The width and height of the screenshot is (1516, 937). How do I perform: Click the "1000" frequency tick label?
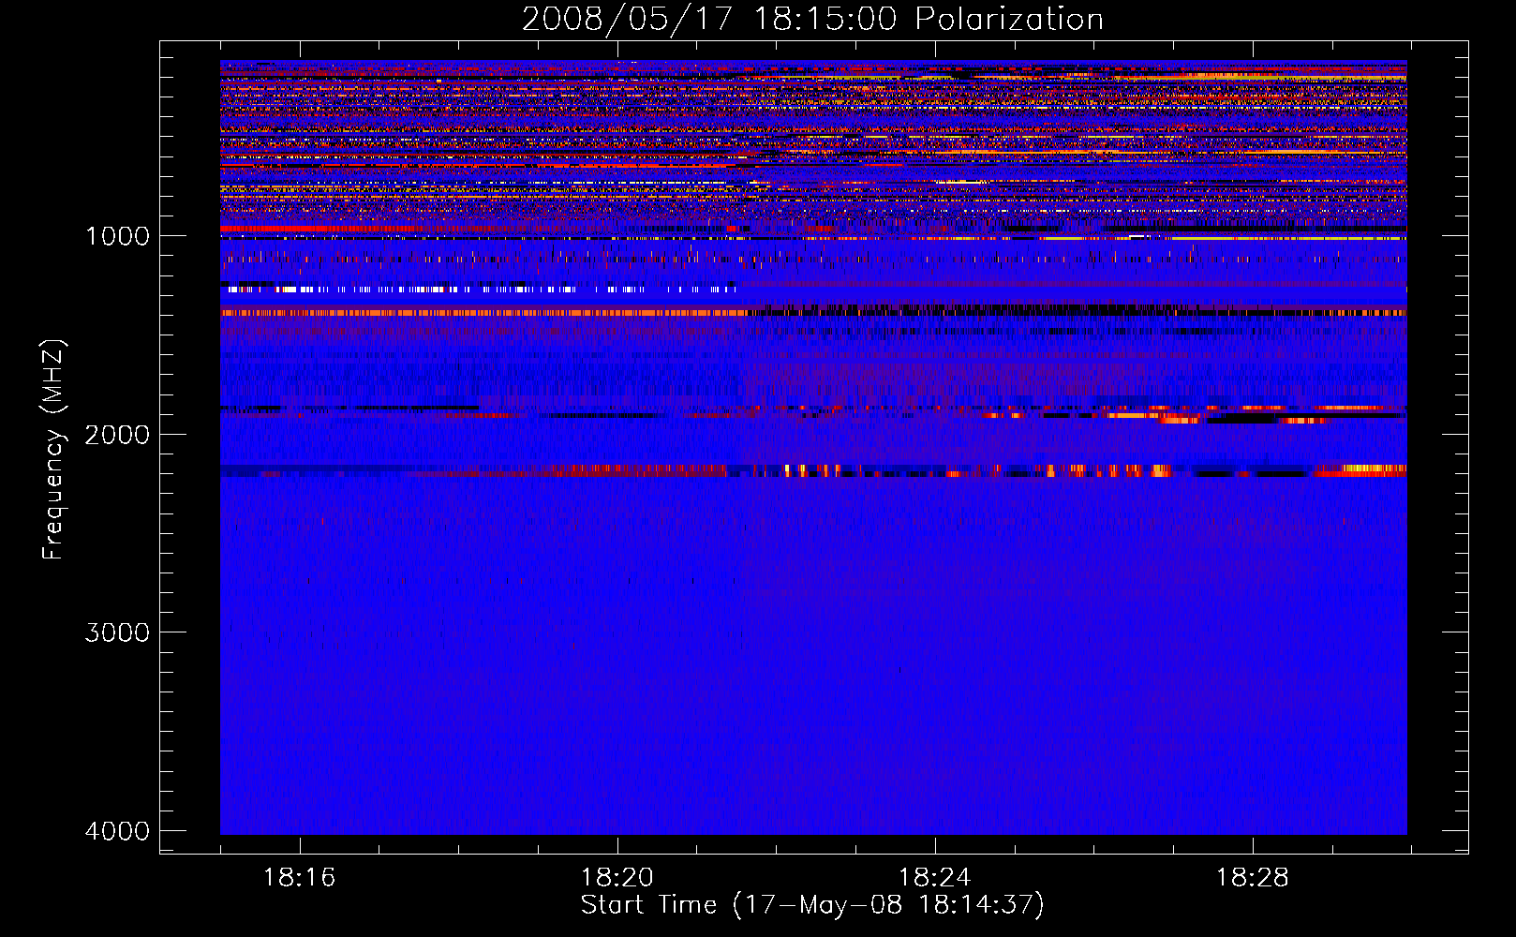tap(118, 236)
